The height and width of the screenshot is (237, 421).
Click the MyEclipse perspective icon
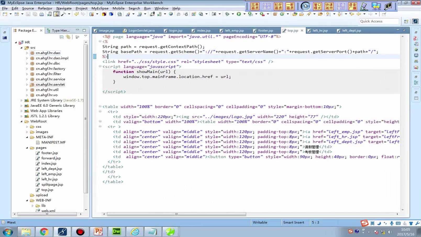coord(415,21)
